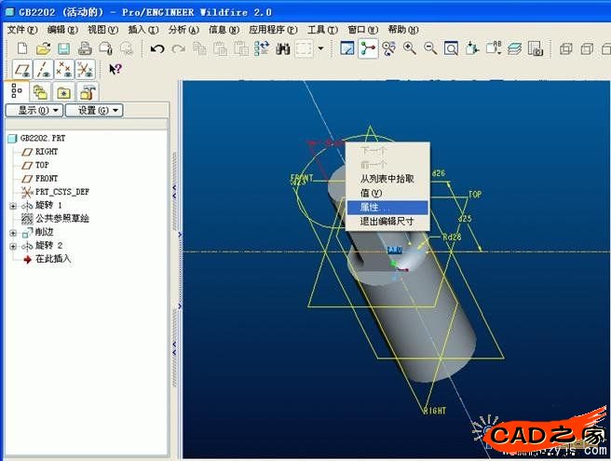The height and width of the screenshot is (461, 611).
Task: Select the FRONT datum plane in tree
Action: coord(46,178)
